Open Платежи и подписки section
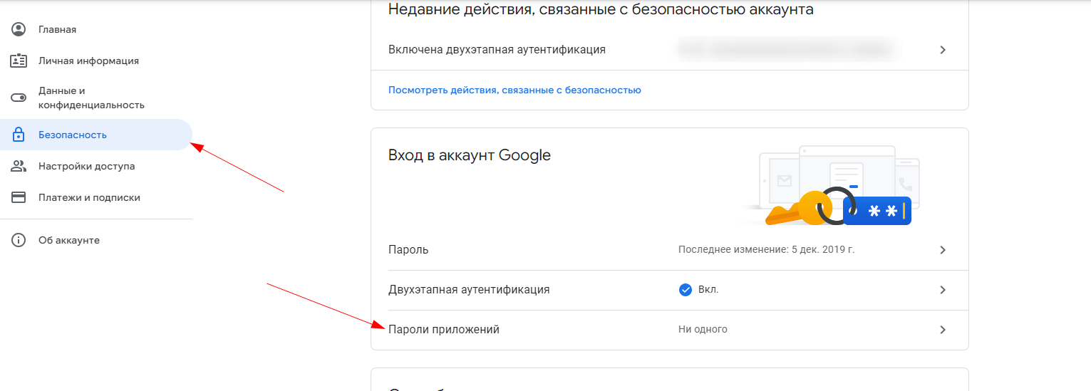Image resolution: width=1091 pixels, height=391 pixels. coord(89,197)
